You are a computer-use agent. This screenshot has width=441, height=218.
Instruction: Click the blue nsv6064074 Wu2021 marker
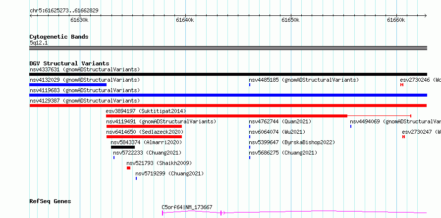click(x=250, y=137)
